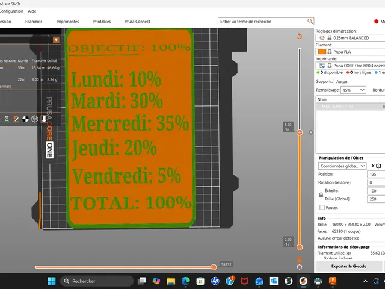Click the '59m' duration value in legend

(x=22, y=68)
